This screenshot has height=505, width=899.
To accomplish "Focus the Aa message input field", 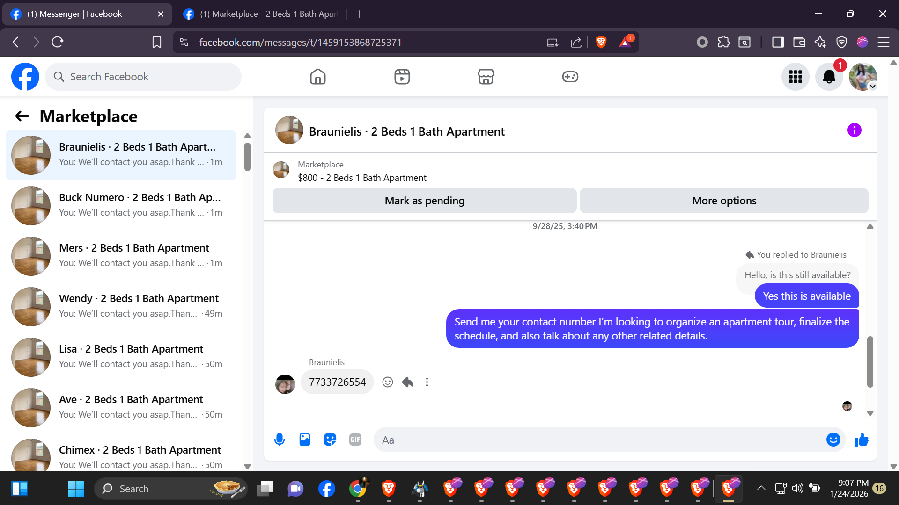I will tap(599, 440).
